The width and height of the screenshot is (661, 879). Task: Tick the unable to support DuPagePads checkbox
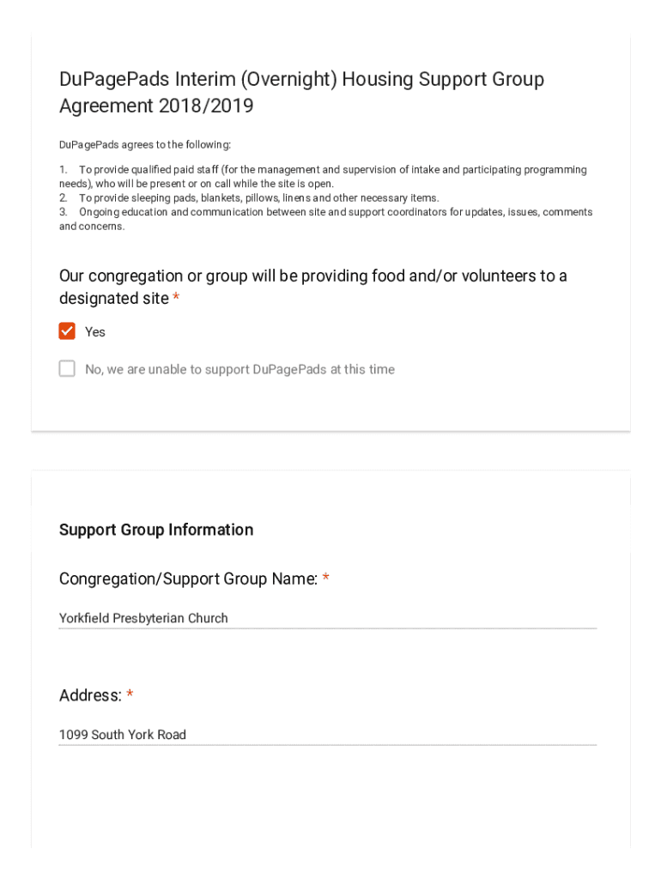(x=67, y=369)
